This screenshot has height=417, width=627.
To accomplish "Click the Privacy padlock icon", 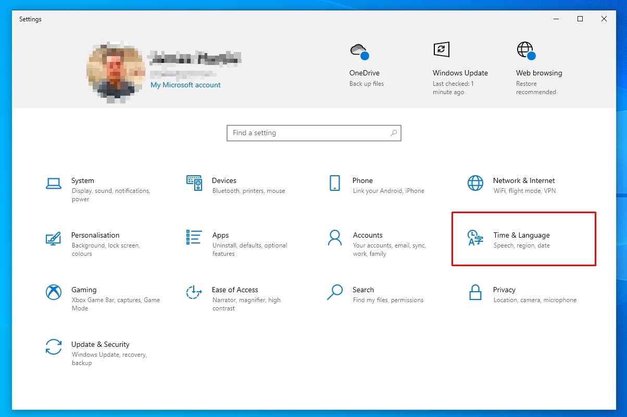I will tap(475, 292).
